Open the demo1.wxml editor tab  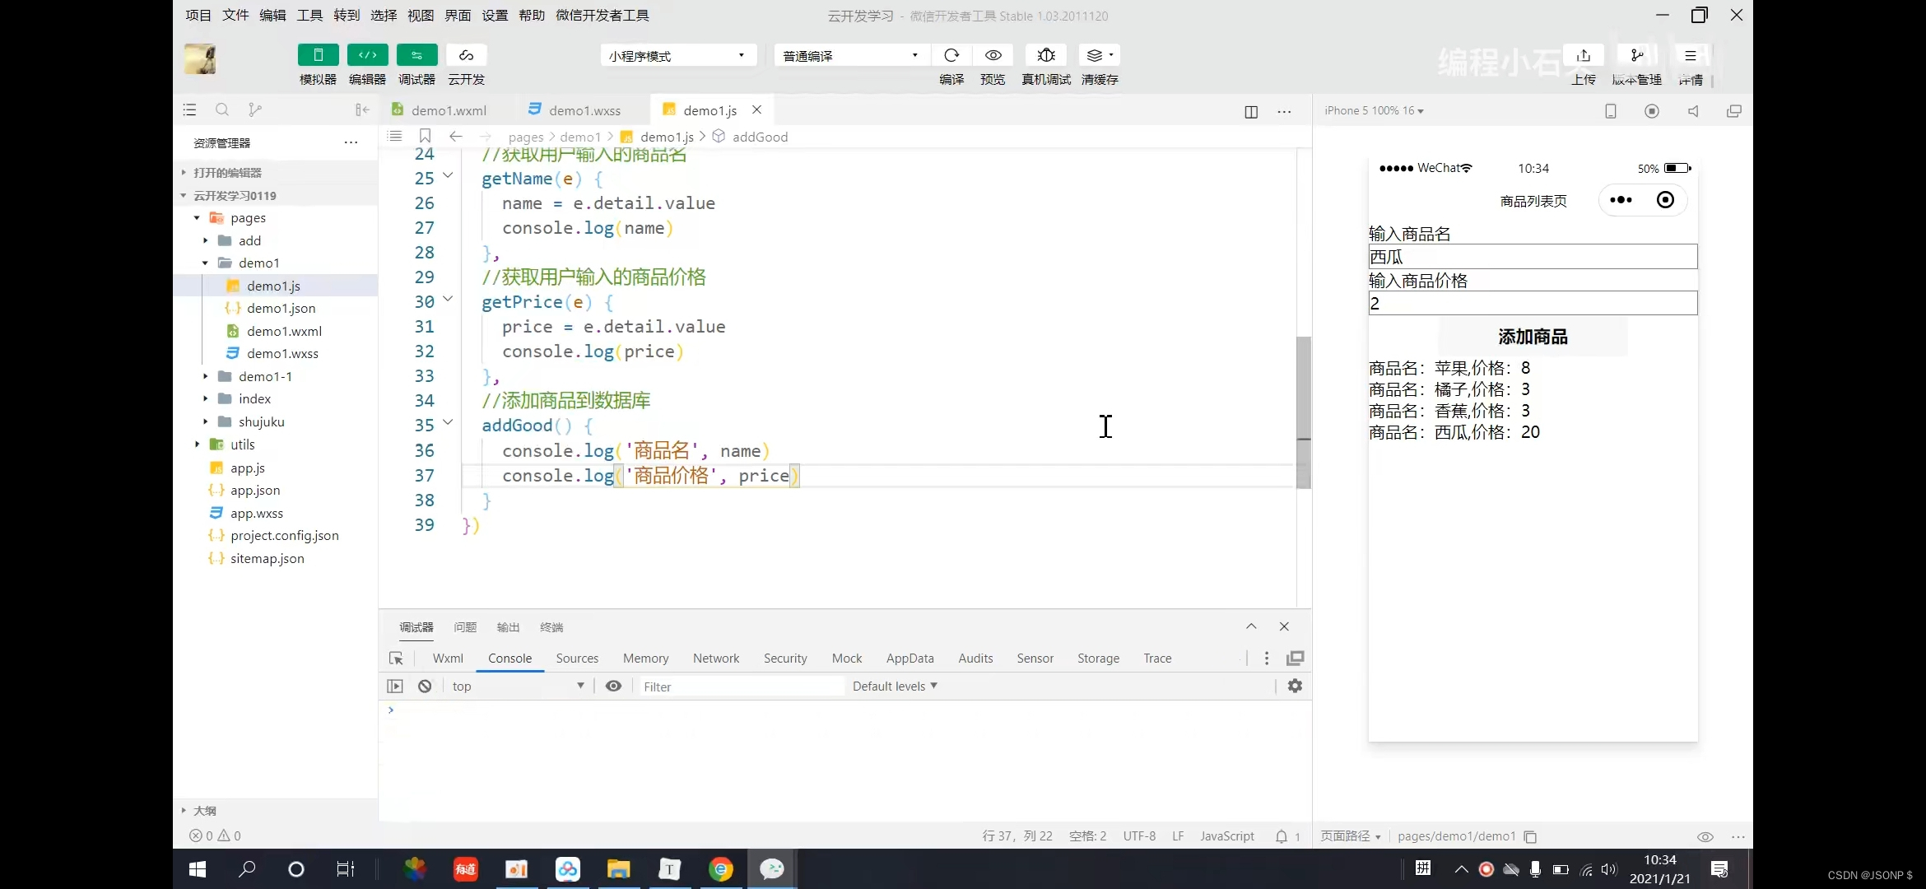click(449, 110)
